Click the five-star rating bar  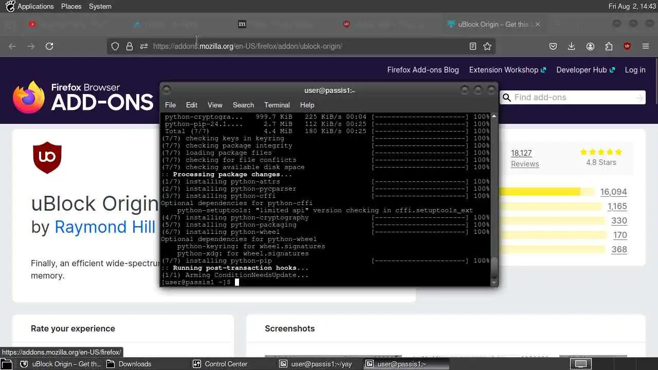546,192
